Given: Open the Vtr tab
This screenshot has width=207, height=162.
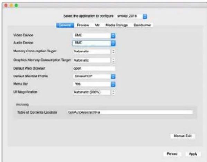Looking at the screenshot, I should 97,25.
